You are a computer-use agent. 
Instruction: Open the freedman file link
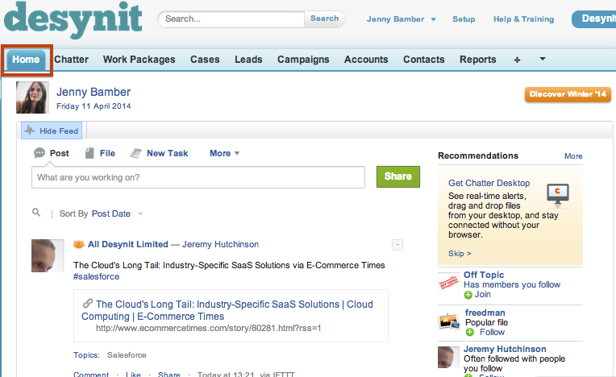click(x=485, y=313)
